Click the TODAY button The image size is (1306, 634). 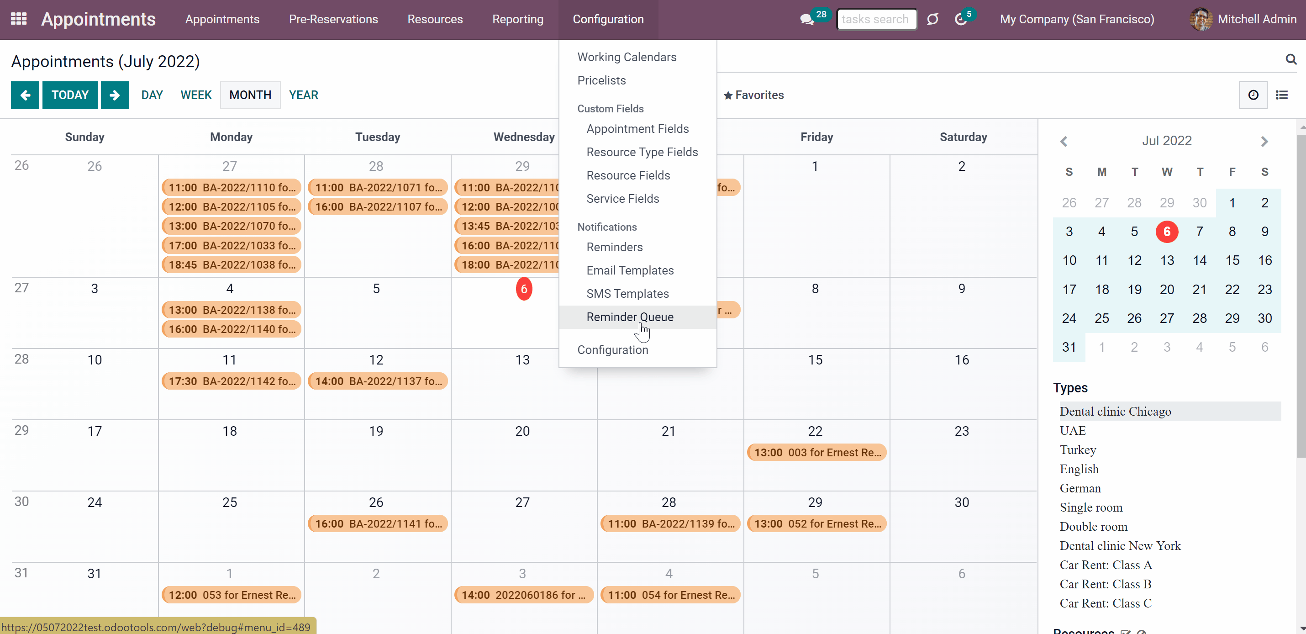[x=70, y=95]
